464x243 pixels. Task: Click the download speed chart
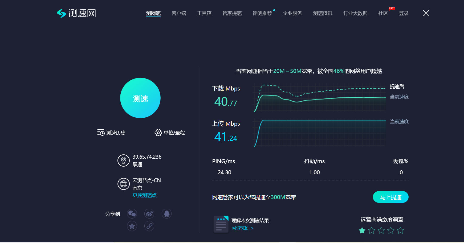point(320,97)
